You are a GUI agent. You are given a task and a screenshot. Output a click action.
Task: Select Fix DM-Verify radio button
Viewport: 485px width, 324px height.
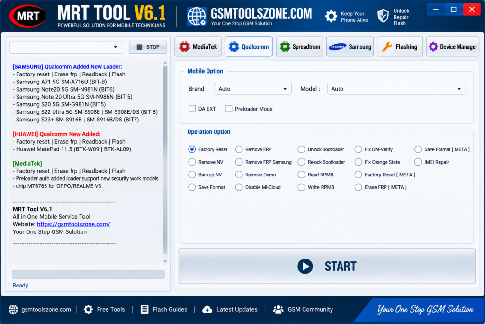(358, 149)
